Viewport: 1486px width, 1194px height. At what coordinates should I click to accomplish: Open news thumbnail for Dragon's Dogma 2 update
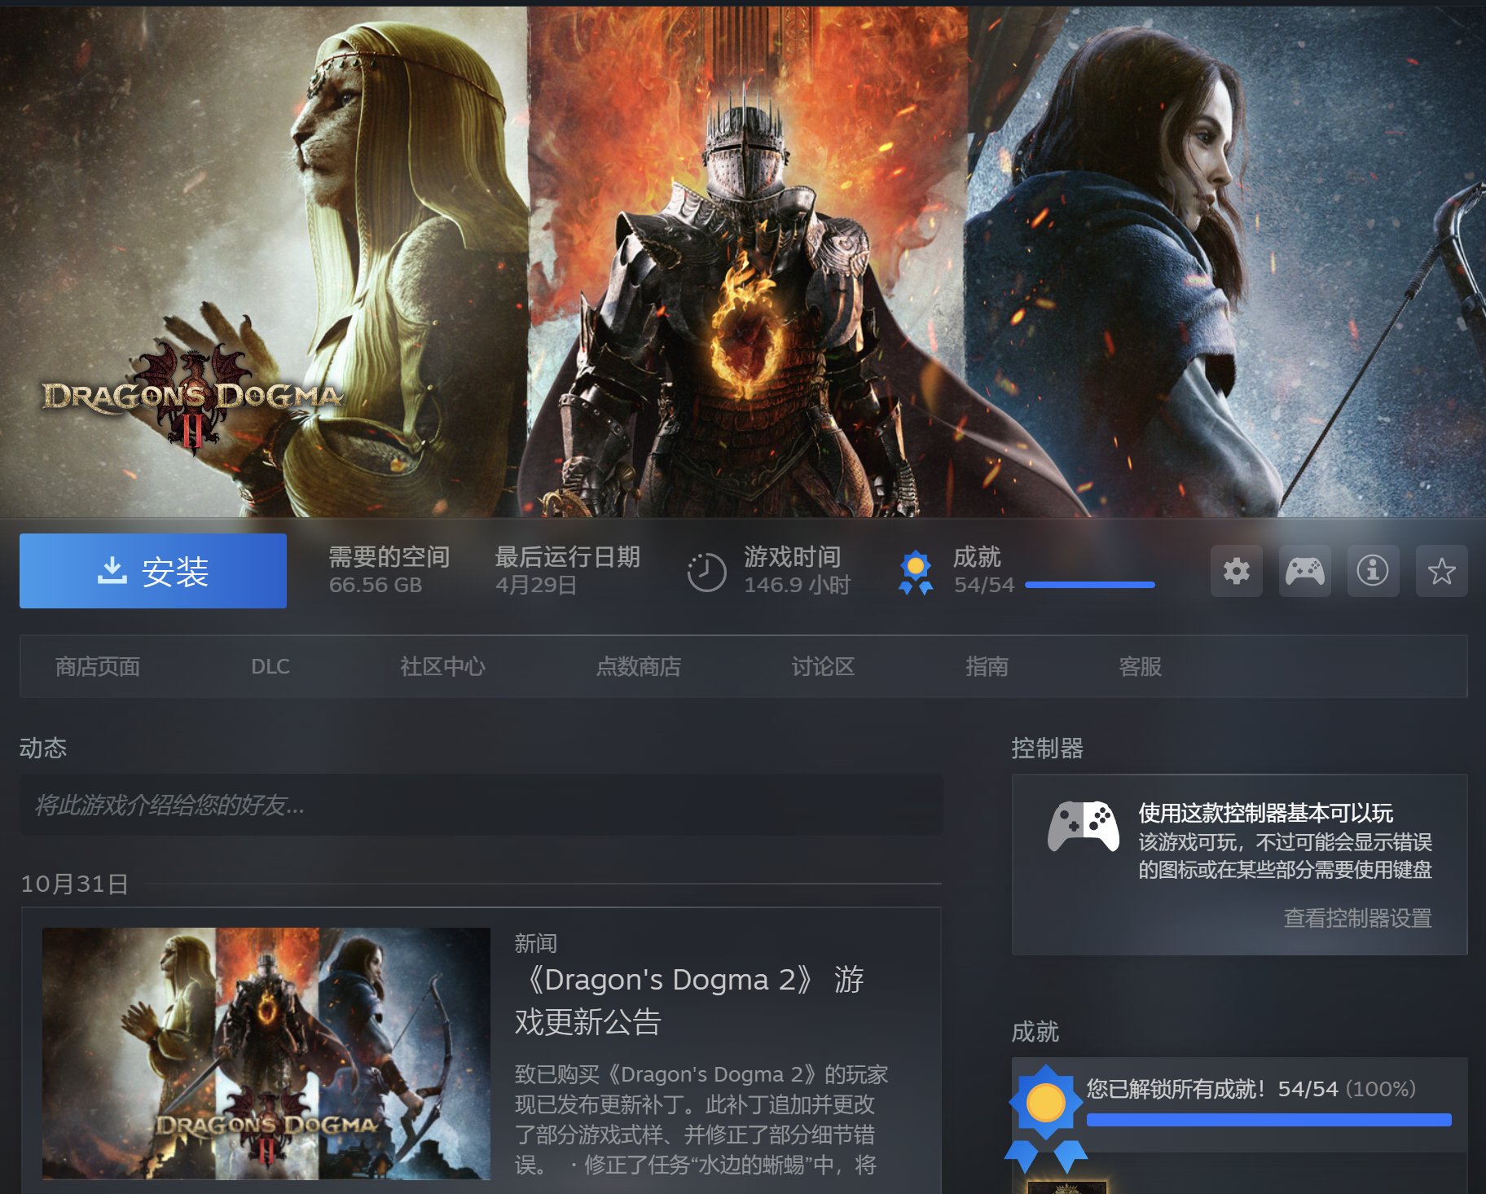tap(266, 1053)
